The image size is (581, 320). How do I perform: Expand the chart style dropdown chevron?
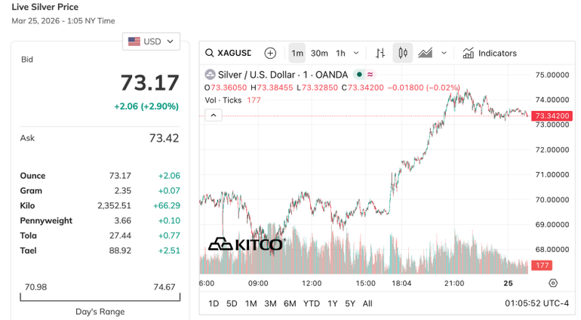[444, 53]
